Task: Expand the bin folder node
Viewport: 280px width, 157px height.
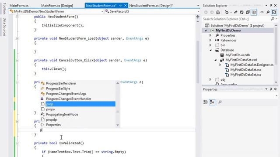Action: tap(210, 45)
